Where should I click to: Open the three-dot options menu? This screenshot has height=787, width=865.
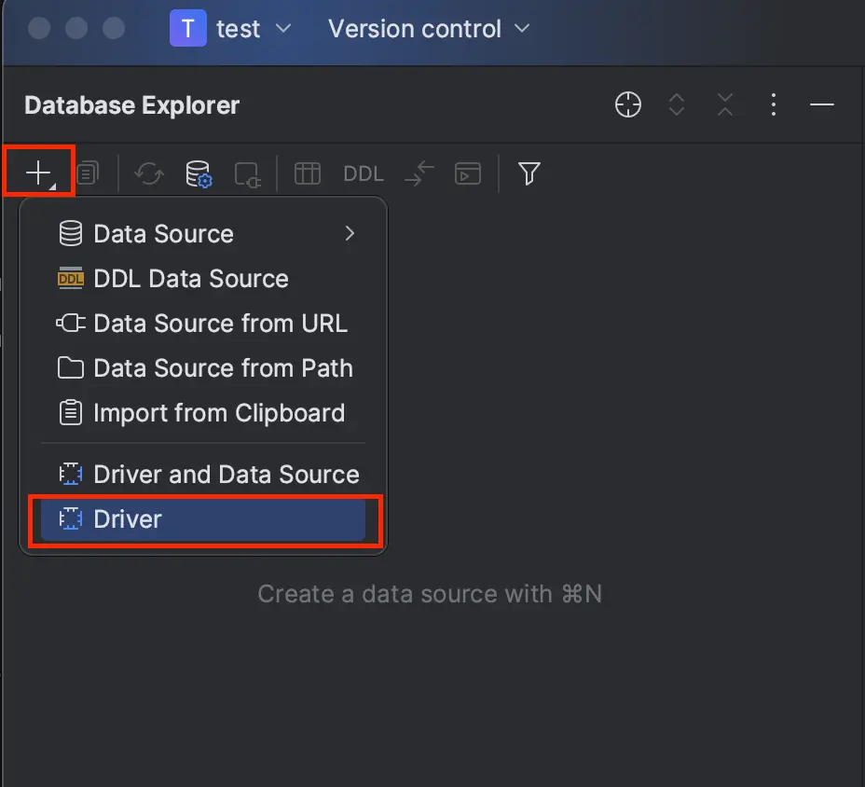(774, 104)
